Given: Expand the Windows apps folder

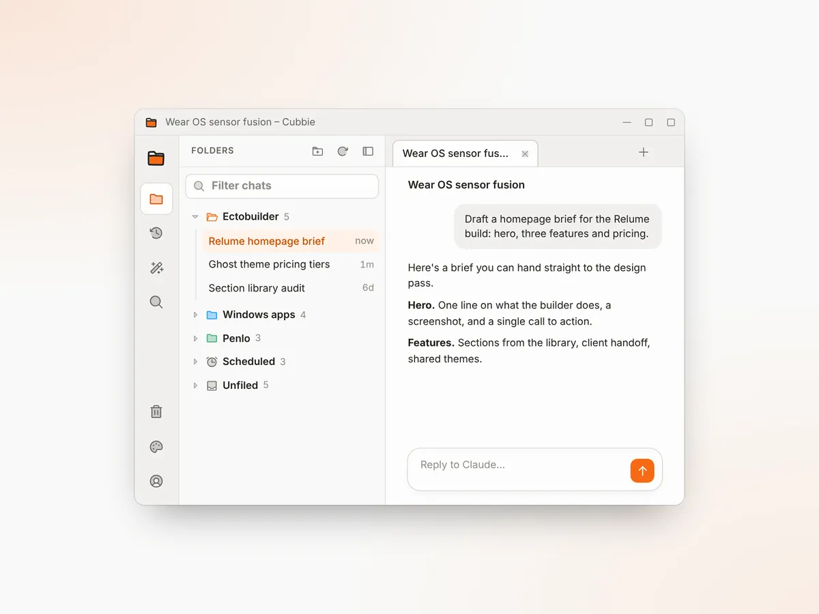Looking at the screenshot, I should pyautogui.click(x=195, y=315).
